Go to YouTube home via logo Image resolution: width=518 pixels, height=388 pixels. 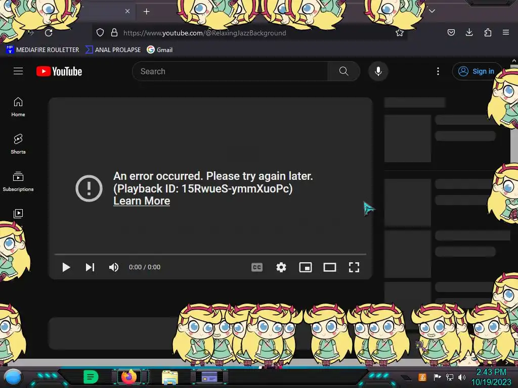[59, 71]
